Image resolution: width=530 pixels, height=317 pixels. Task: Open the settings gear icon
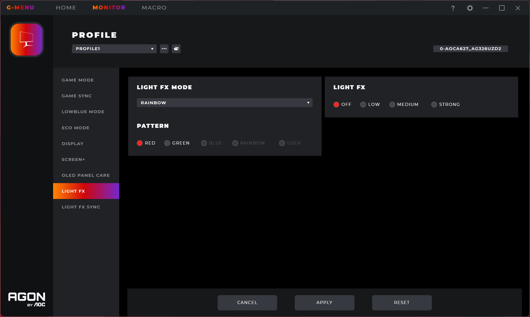[x=470, y=8]
